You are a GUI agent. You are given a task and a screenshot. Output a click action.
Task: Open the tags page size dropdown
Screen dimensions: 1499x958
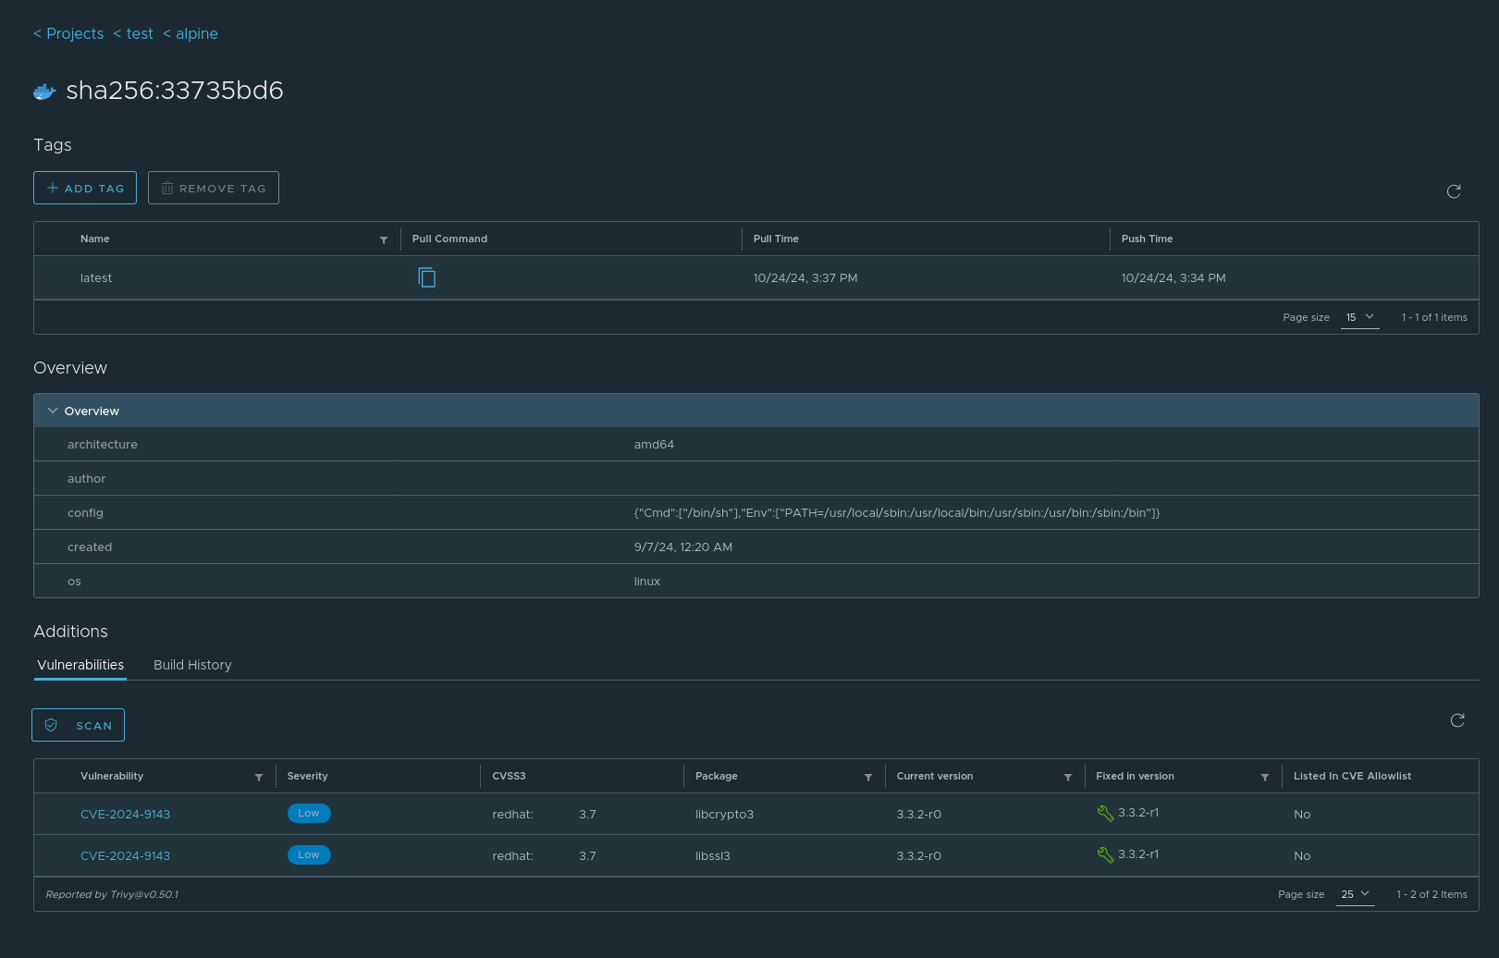click(x=1359, y=317)
